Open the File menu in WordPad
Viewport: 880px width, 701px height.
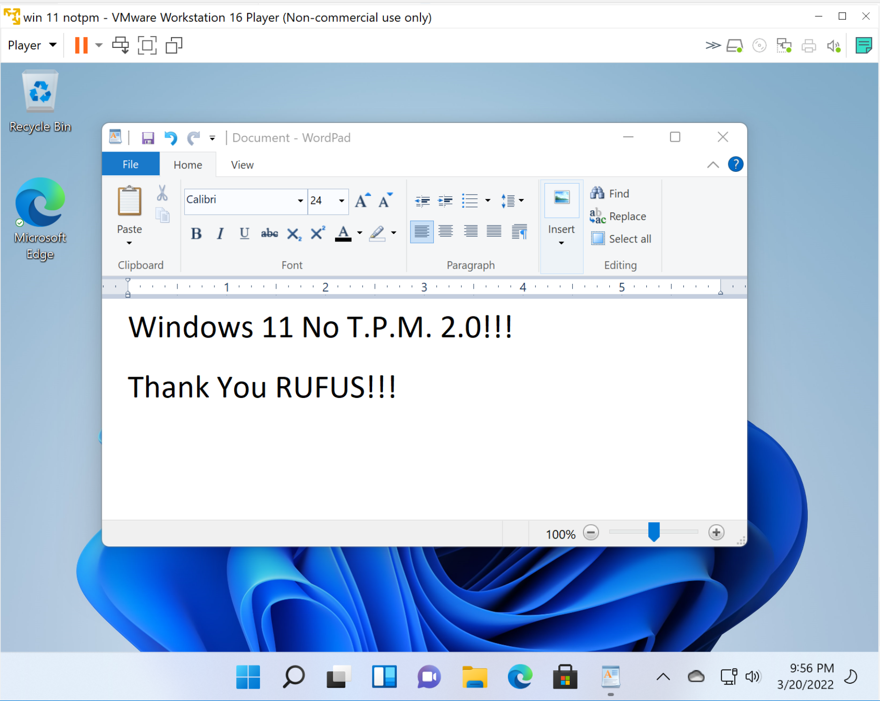[130, 164]
